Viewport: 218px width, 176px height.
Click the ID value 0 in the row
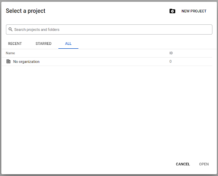click(170, 62)
